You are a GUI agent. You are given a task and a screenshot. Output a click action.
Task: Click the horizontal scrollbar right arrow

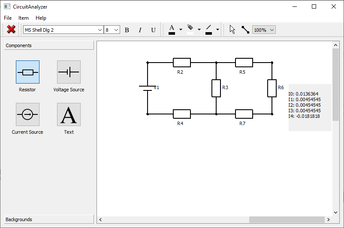click(x=329, y=220)
